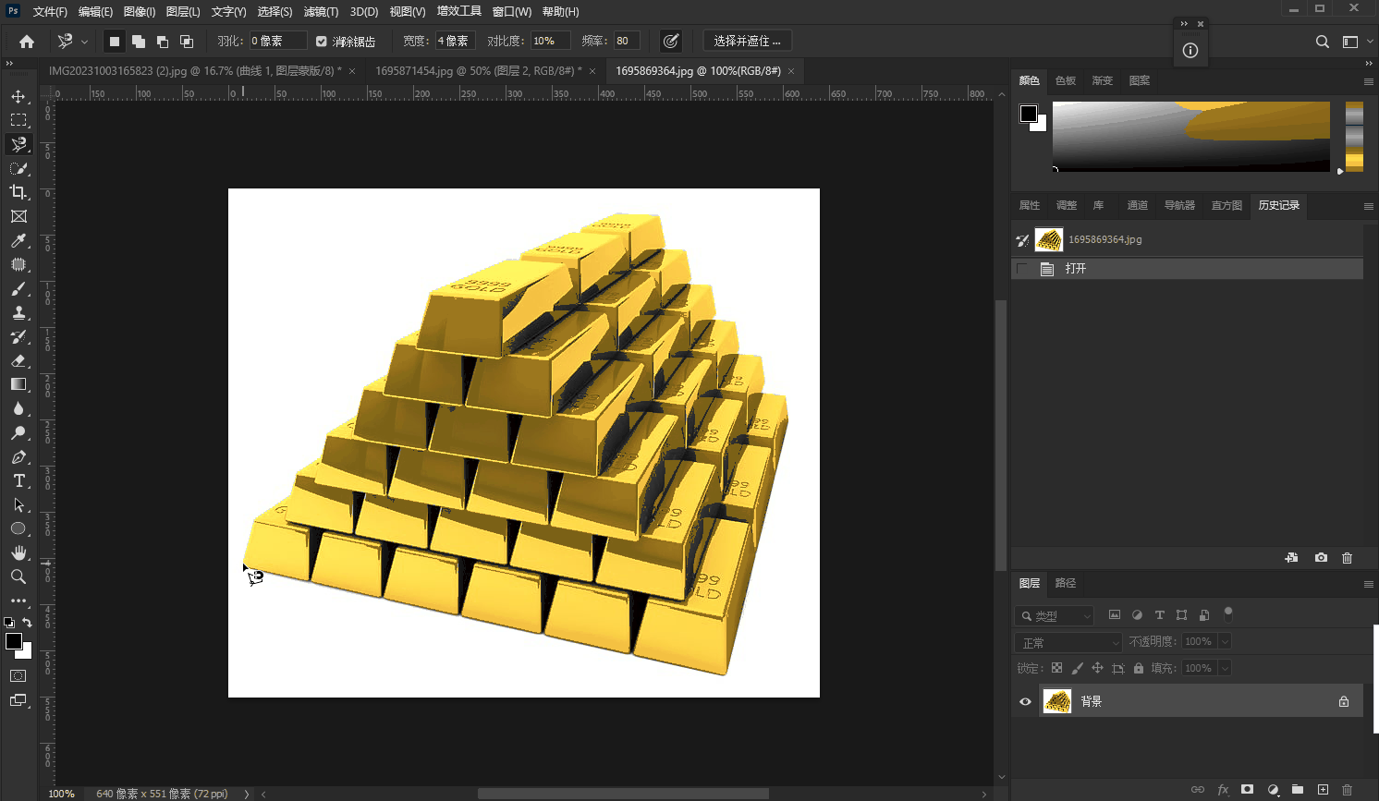
Task: Open Color panel menu icon
Action: point(1369,81)
